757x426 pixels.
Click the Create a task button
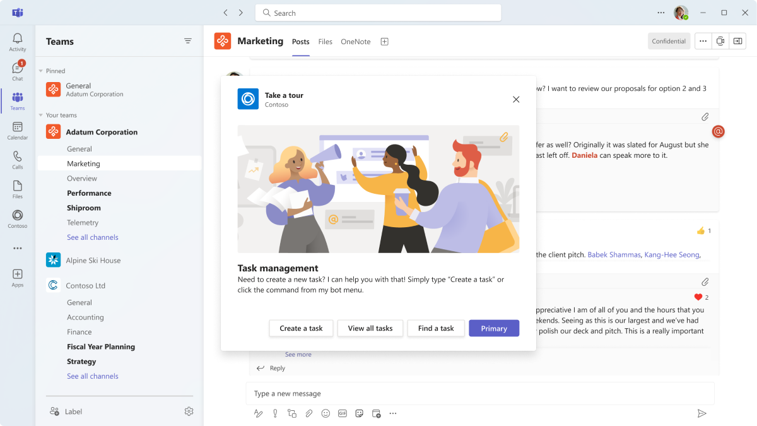click(301, 328)
